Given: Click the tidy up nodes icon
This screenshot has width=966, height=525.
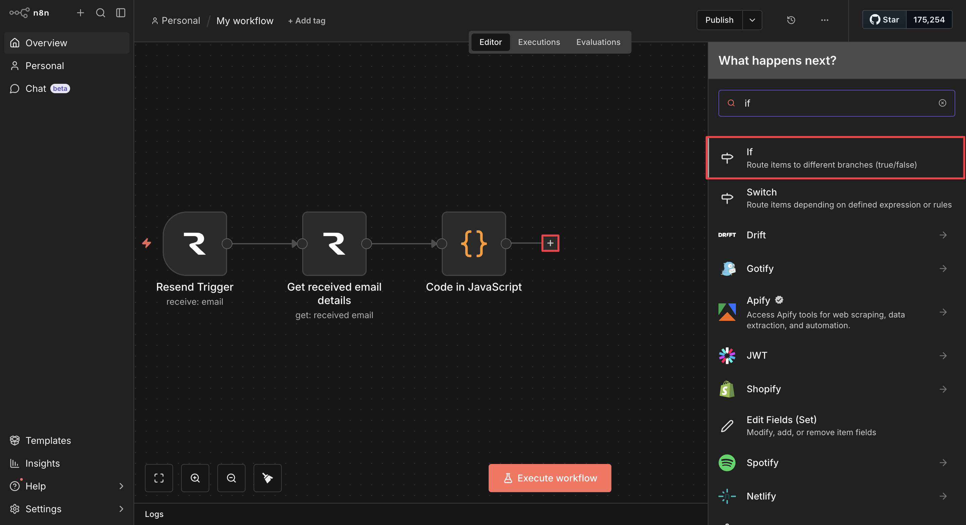Looking at the screenshot, I should (267, 478).
